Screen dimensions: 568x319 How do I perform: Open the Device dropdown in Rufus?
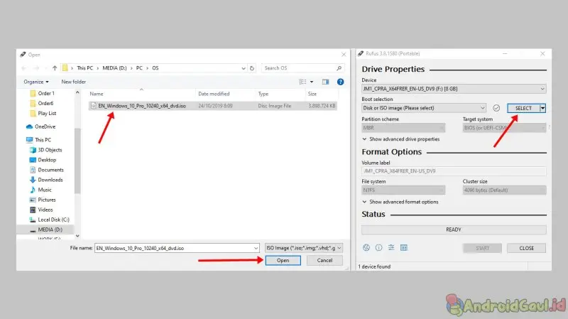[454, 89]
